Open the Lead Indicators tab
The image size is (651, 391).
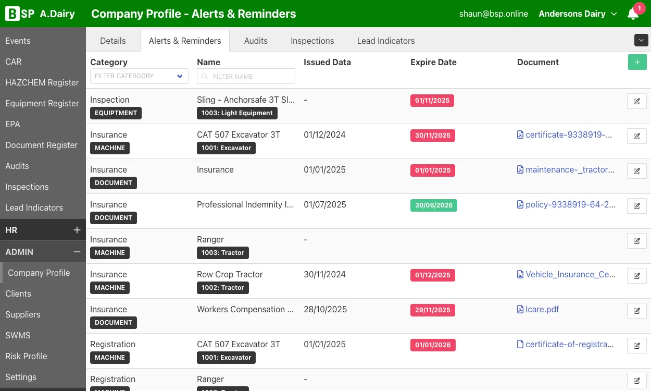tap(386, 41)
